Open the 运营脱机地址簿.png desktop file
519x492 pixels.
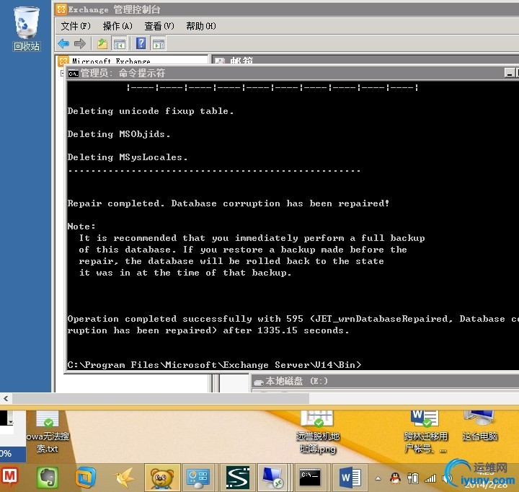[x=318, y=432]
